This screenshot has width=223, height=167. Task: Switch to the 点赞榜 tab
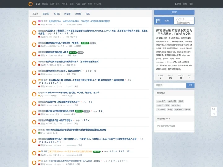click(x=78, y=14)
